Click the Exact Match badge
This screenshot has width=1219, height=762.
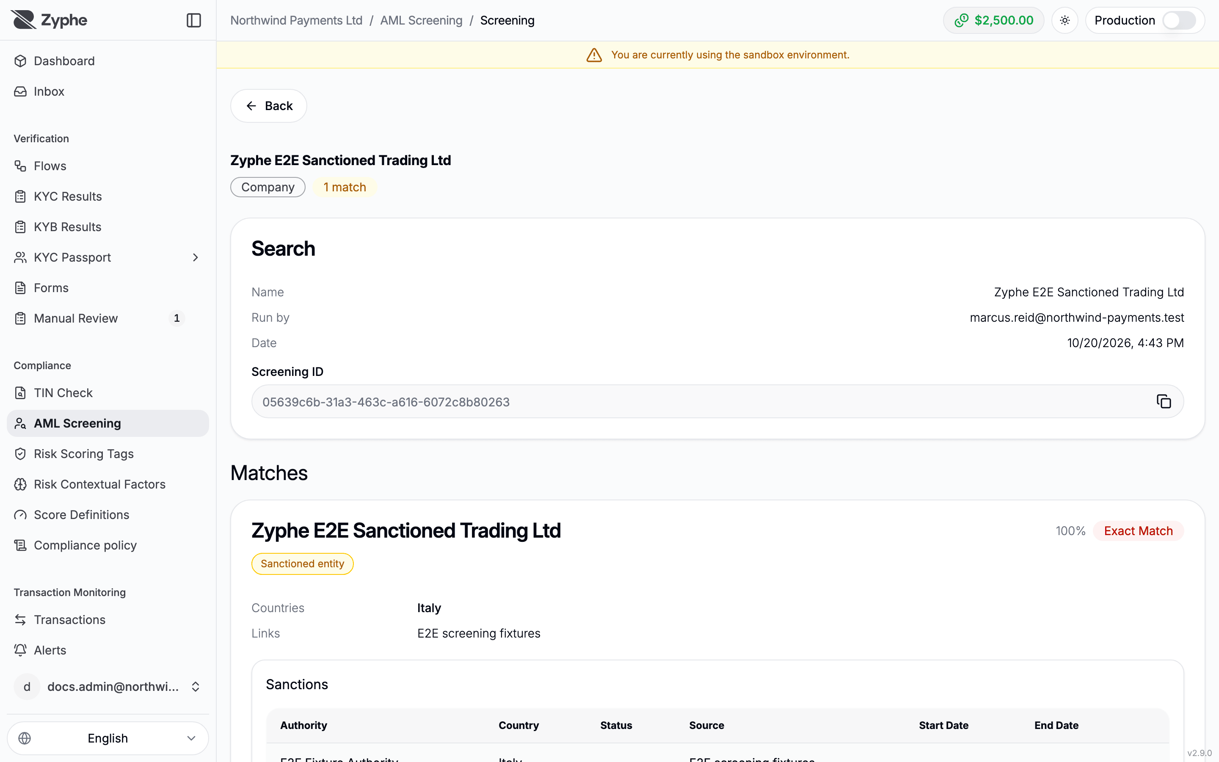pos(1139,531)
